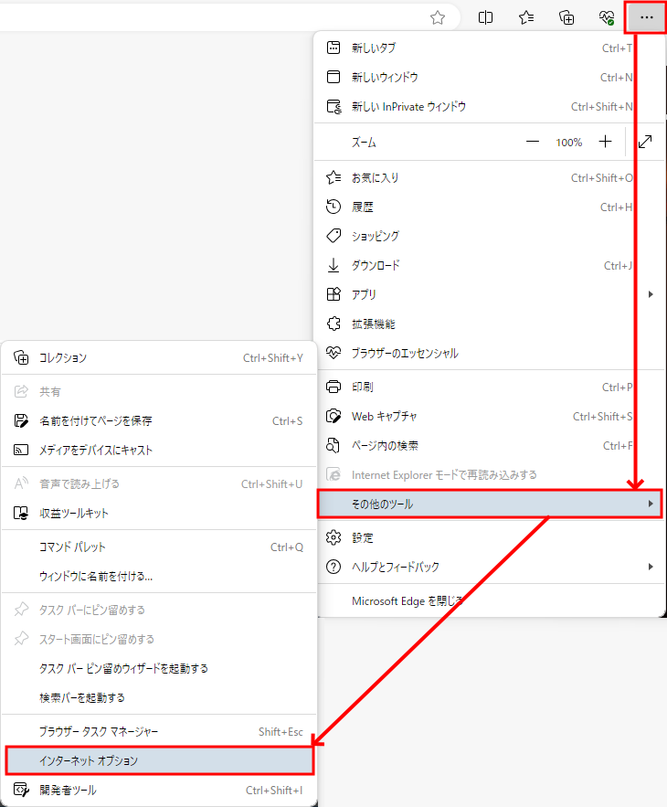This screenshot has width=667, height=807.
Task: Choose Microsoft Edge を閉じる
Action: pyautogui.click(x=489, y=600)
